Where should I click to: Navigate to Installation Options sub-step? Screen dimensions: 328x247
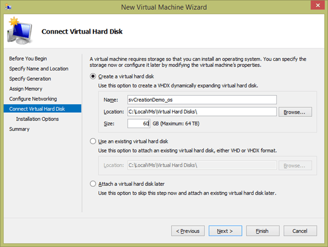[x=37, y=119]
